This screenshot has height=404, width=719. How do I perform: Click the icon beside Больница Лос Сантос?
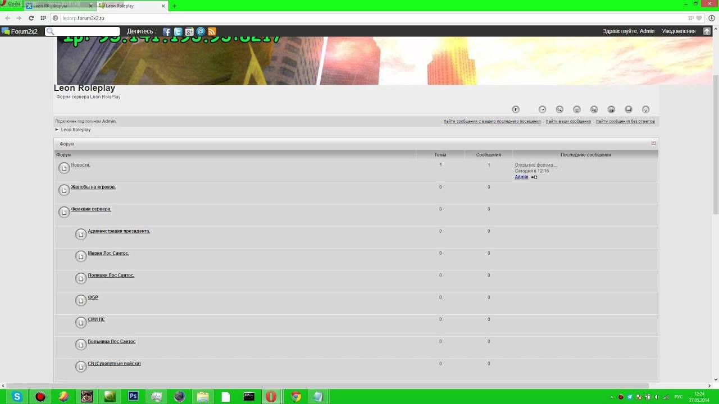(x=81, y=345)
